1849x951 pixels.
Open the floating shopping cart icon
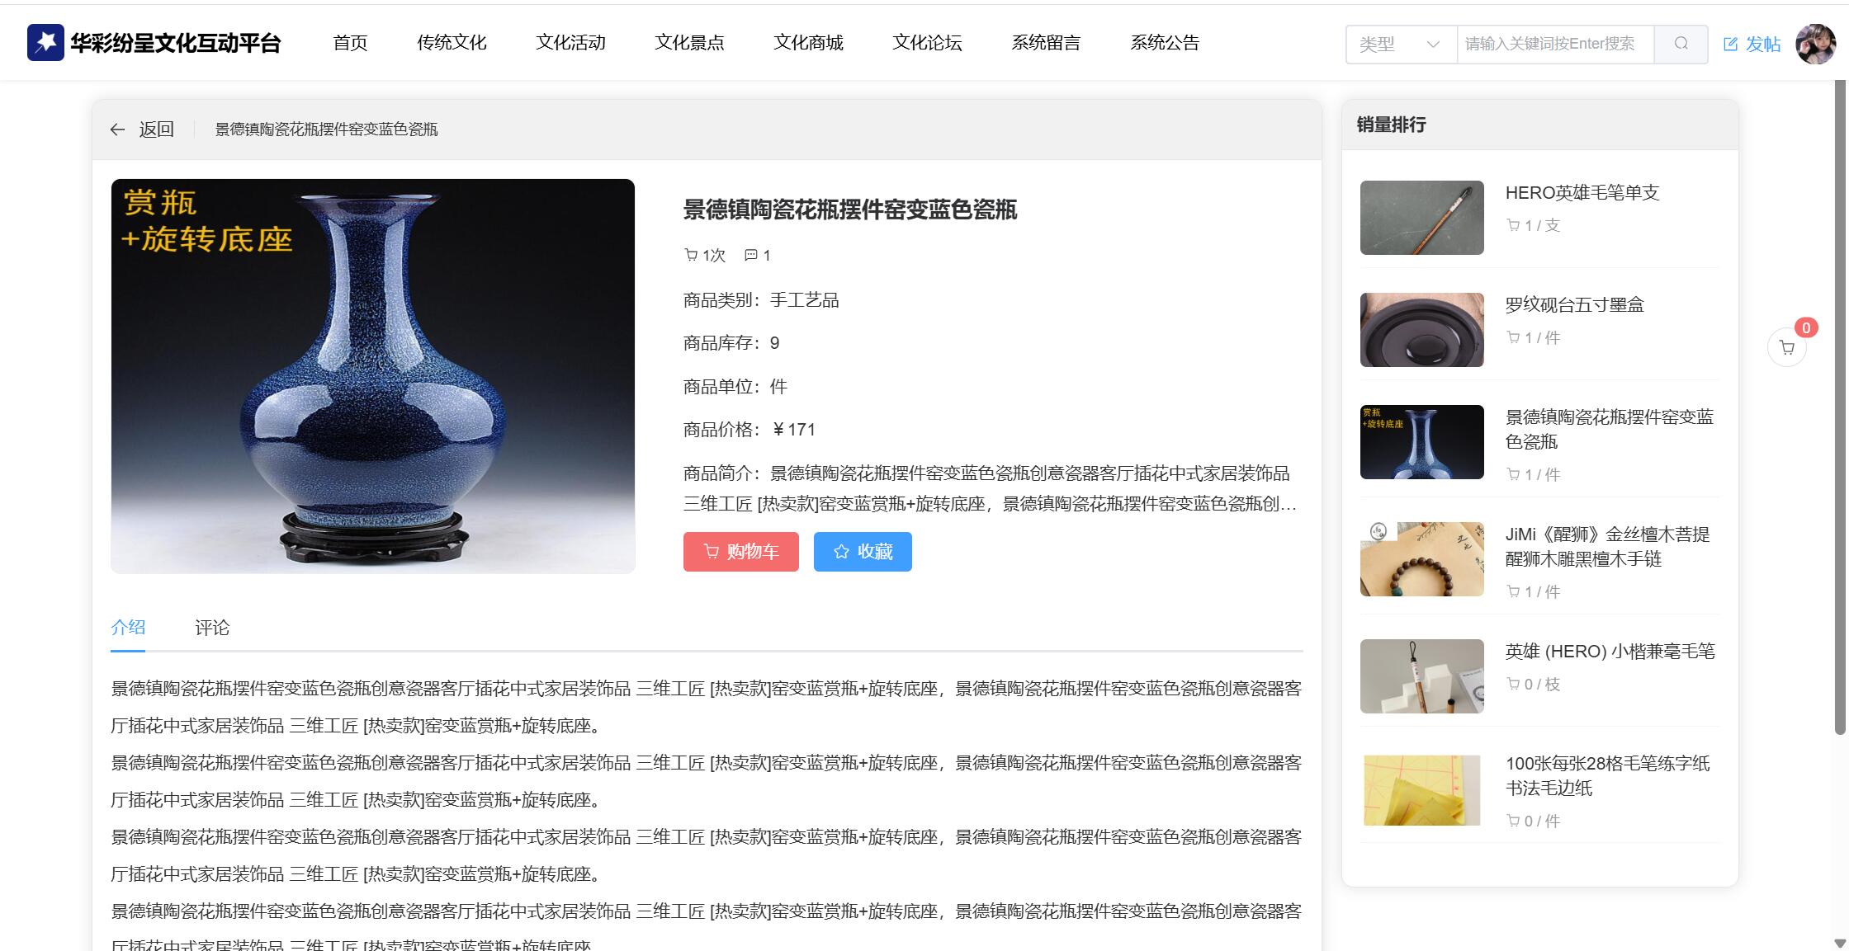click(1787, 347)
